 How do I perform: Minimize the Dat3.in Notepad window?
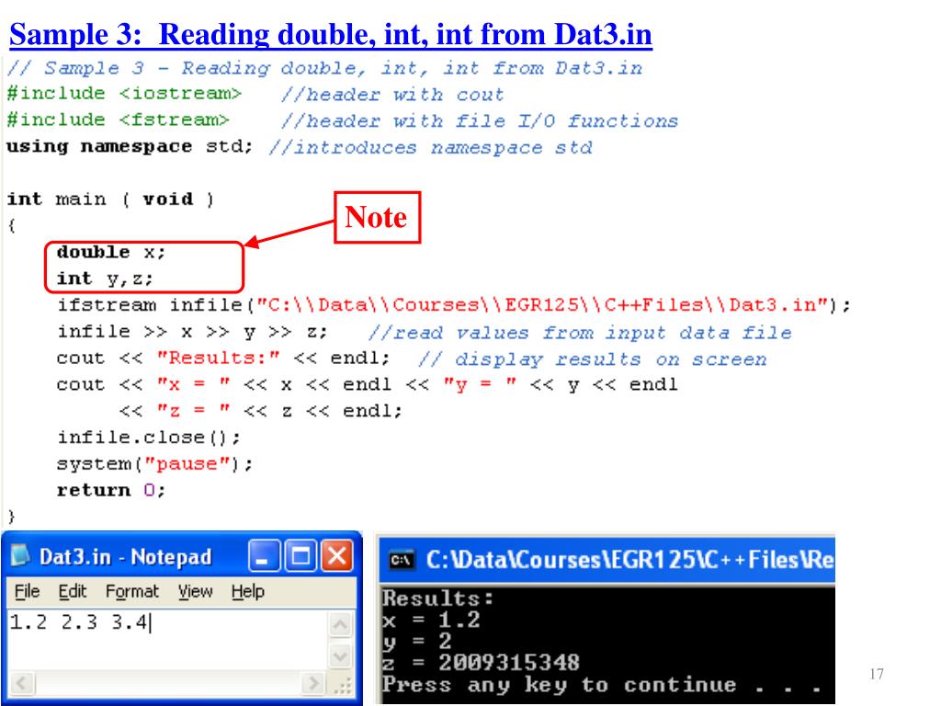(264, 555)
